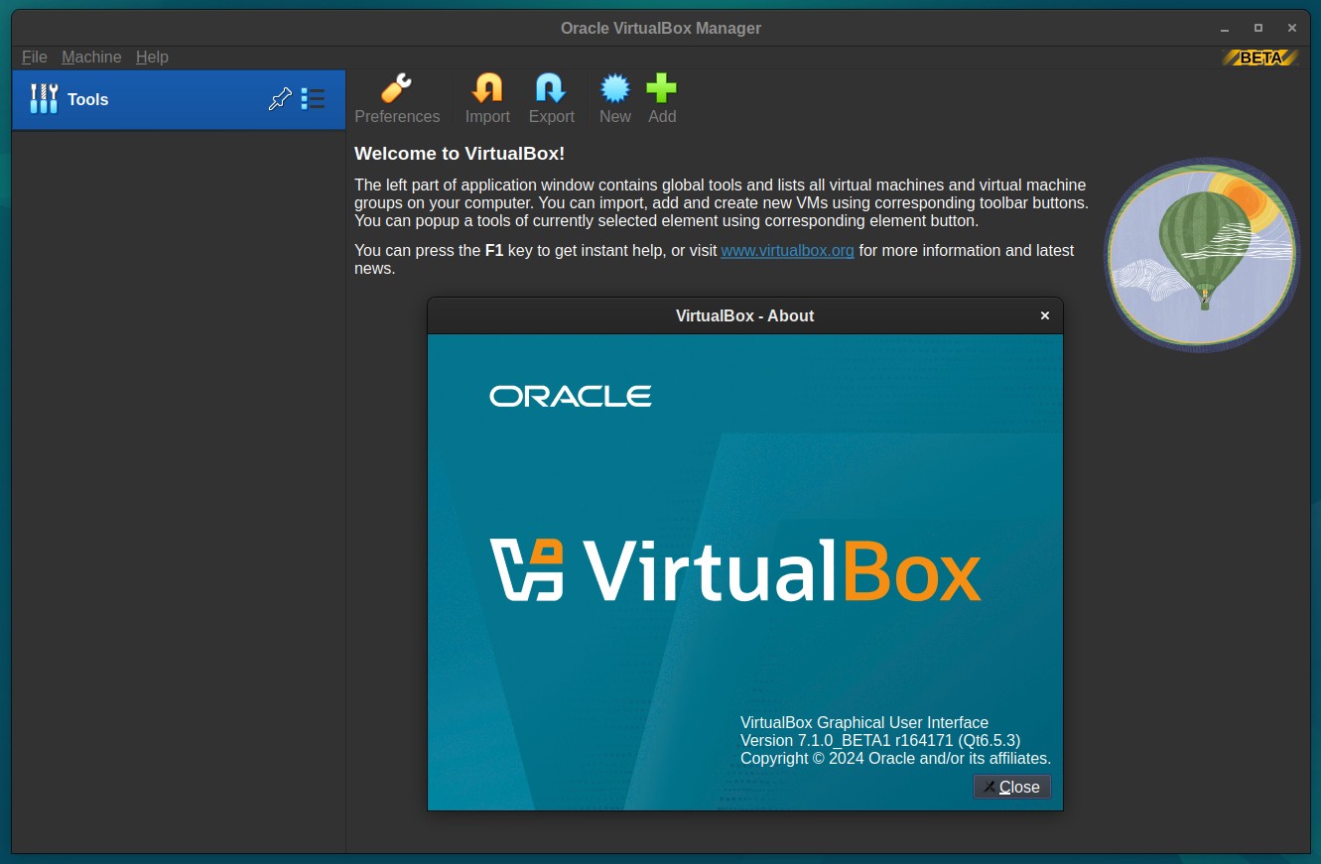The height and width of the screenshot is (864, 1321).
Task: Click the hot air balloon illustration
Action: pyautogui.click(x=1202, y=255)
